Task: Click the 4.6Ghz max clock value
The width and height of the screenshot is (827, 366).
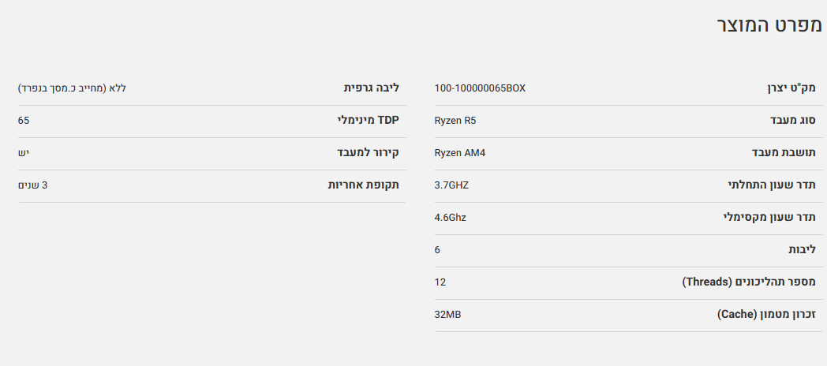Action: coord(451,217)
